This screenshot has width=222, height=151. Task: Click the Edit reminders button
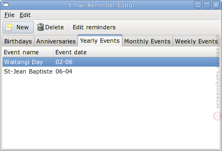tap(94, 27)
